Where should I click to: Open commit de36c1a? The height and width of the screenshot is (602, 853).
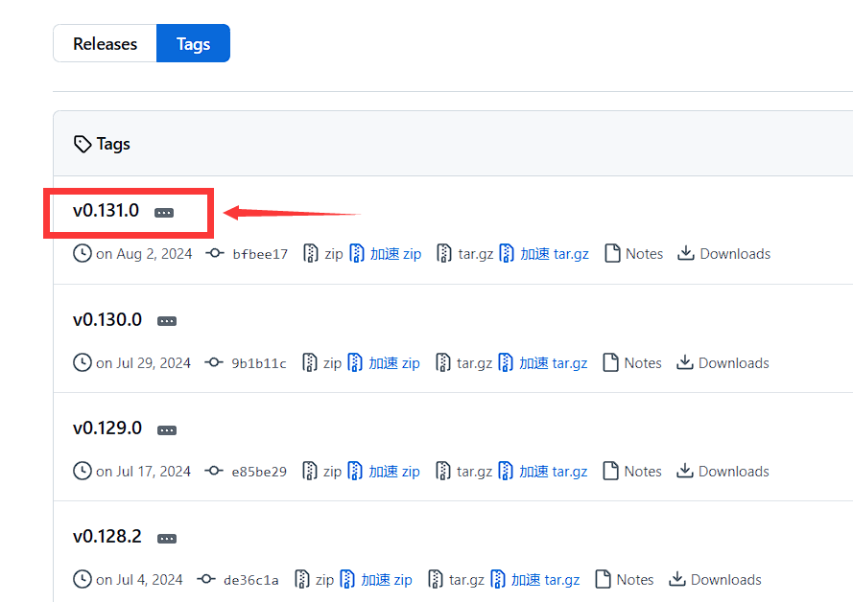[250, 580]
